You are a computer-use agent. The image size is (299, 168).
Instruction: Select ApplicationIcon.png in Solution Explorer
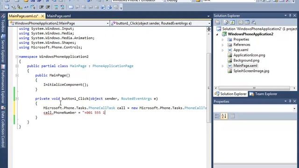pyautogui.click(x=249, y=55)
